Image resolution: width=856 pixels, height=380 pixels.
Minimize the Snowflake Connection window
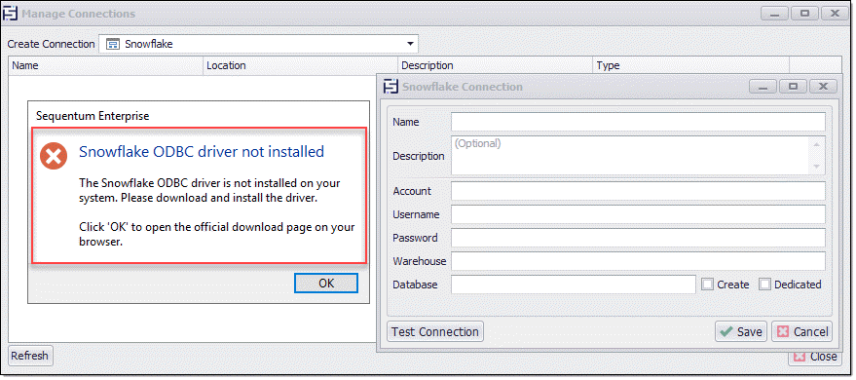pyautogui.click(x=763, y=87)
